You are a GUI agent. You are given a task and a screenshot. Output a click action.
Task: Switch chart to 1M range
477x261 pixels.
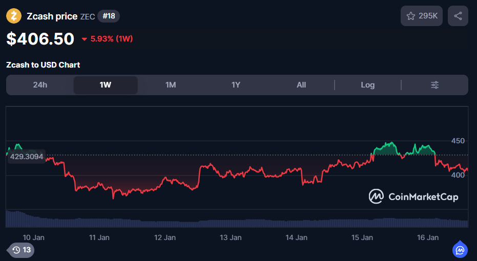click(x=171, y=85)
